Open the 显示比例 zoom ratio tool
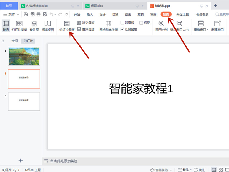Viewport: 229px width, 172px height. click(x=161, y=26)
